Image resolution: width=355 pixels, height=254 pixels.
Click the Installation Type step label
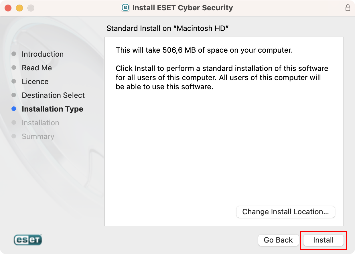click(52, 109)
